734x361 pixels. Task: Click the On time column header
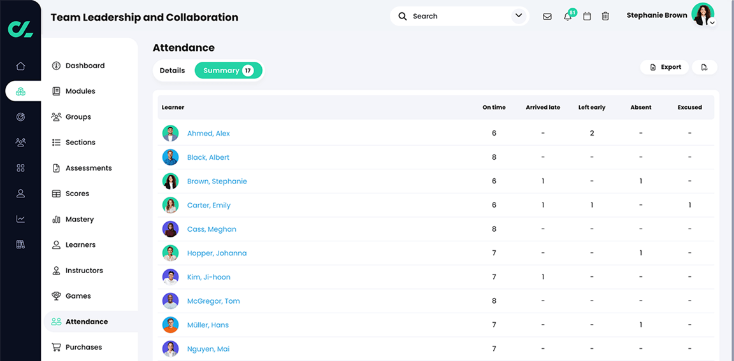click(x=494, y=107)
